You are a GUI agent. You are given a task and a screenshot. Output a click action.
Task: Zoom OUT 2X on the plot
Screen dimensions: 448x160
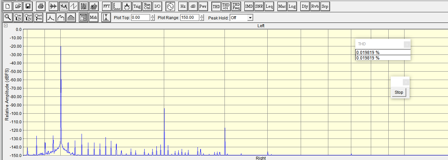click(28, 18)
